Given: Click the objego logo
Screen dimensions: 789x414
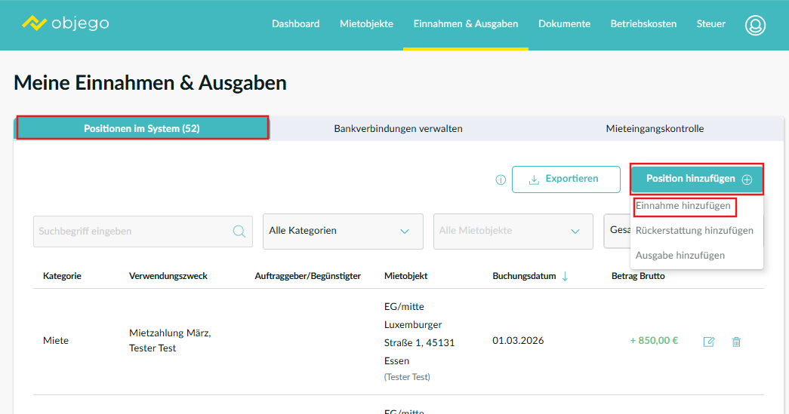Looking at the screenshot, I should coord(66,23).
